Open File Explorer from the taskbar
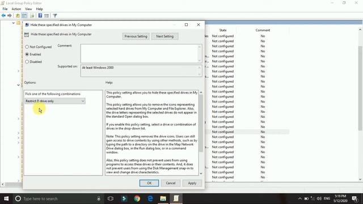 pos(163,198)
